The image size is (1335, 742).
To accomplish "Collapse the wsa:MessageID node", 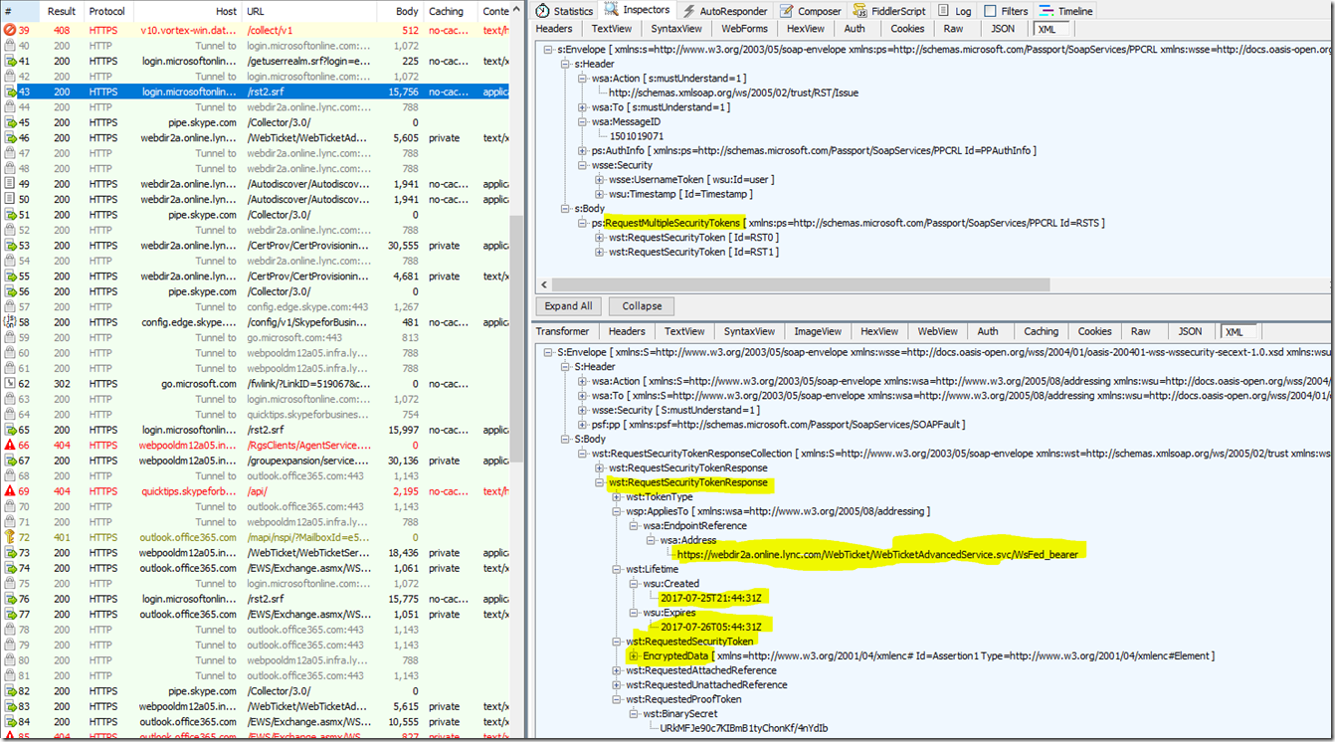I will click(583, 121).
